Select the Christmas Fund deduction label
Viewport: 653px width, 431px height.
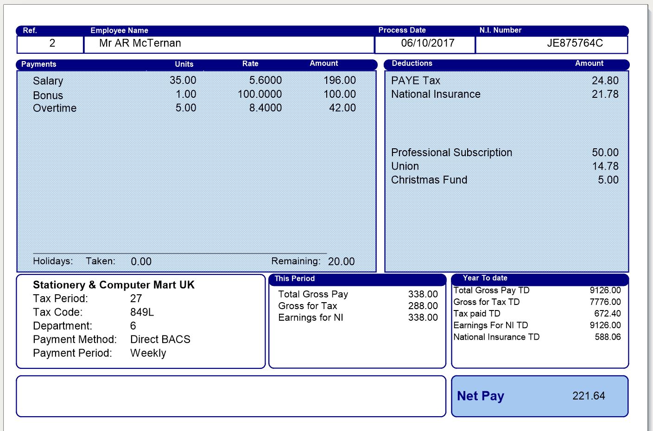click(x=429, y=180)
